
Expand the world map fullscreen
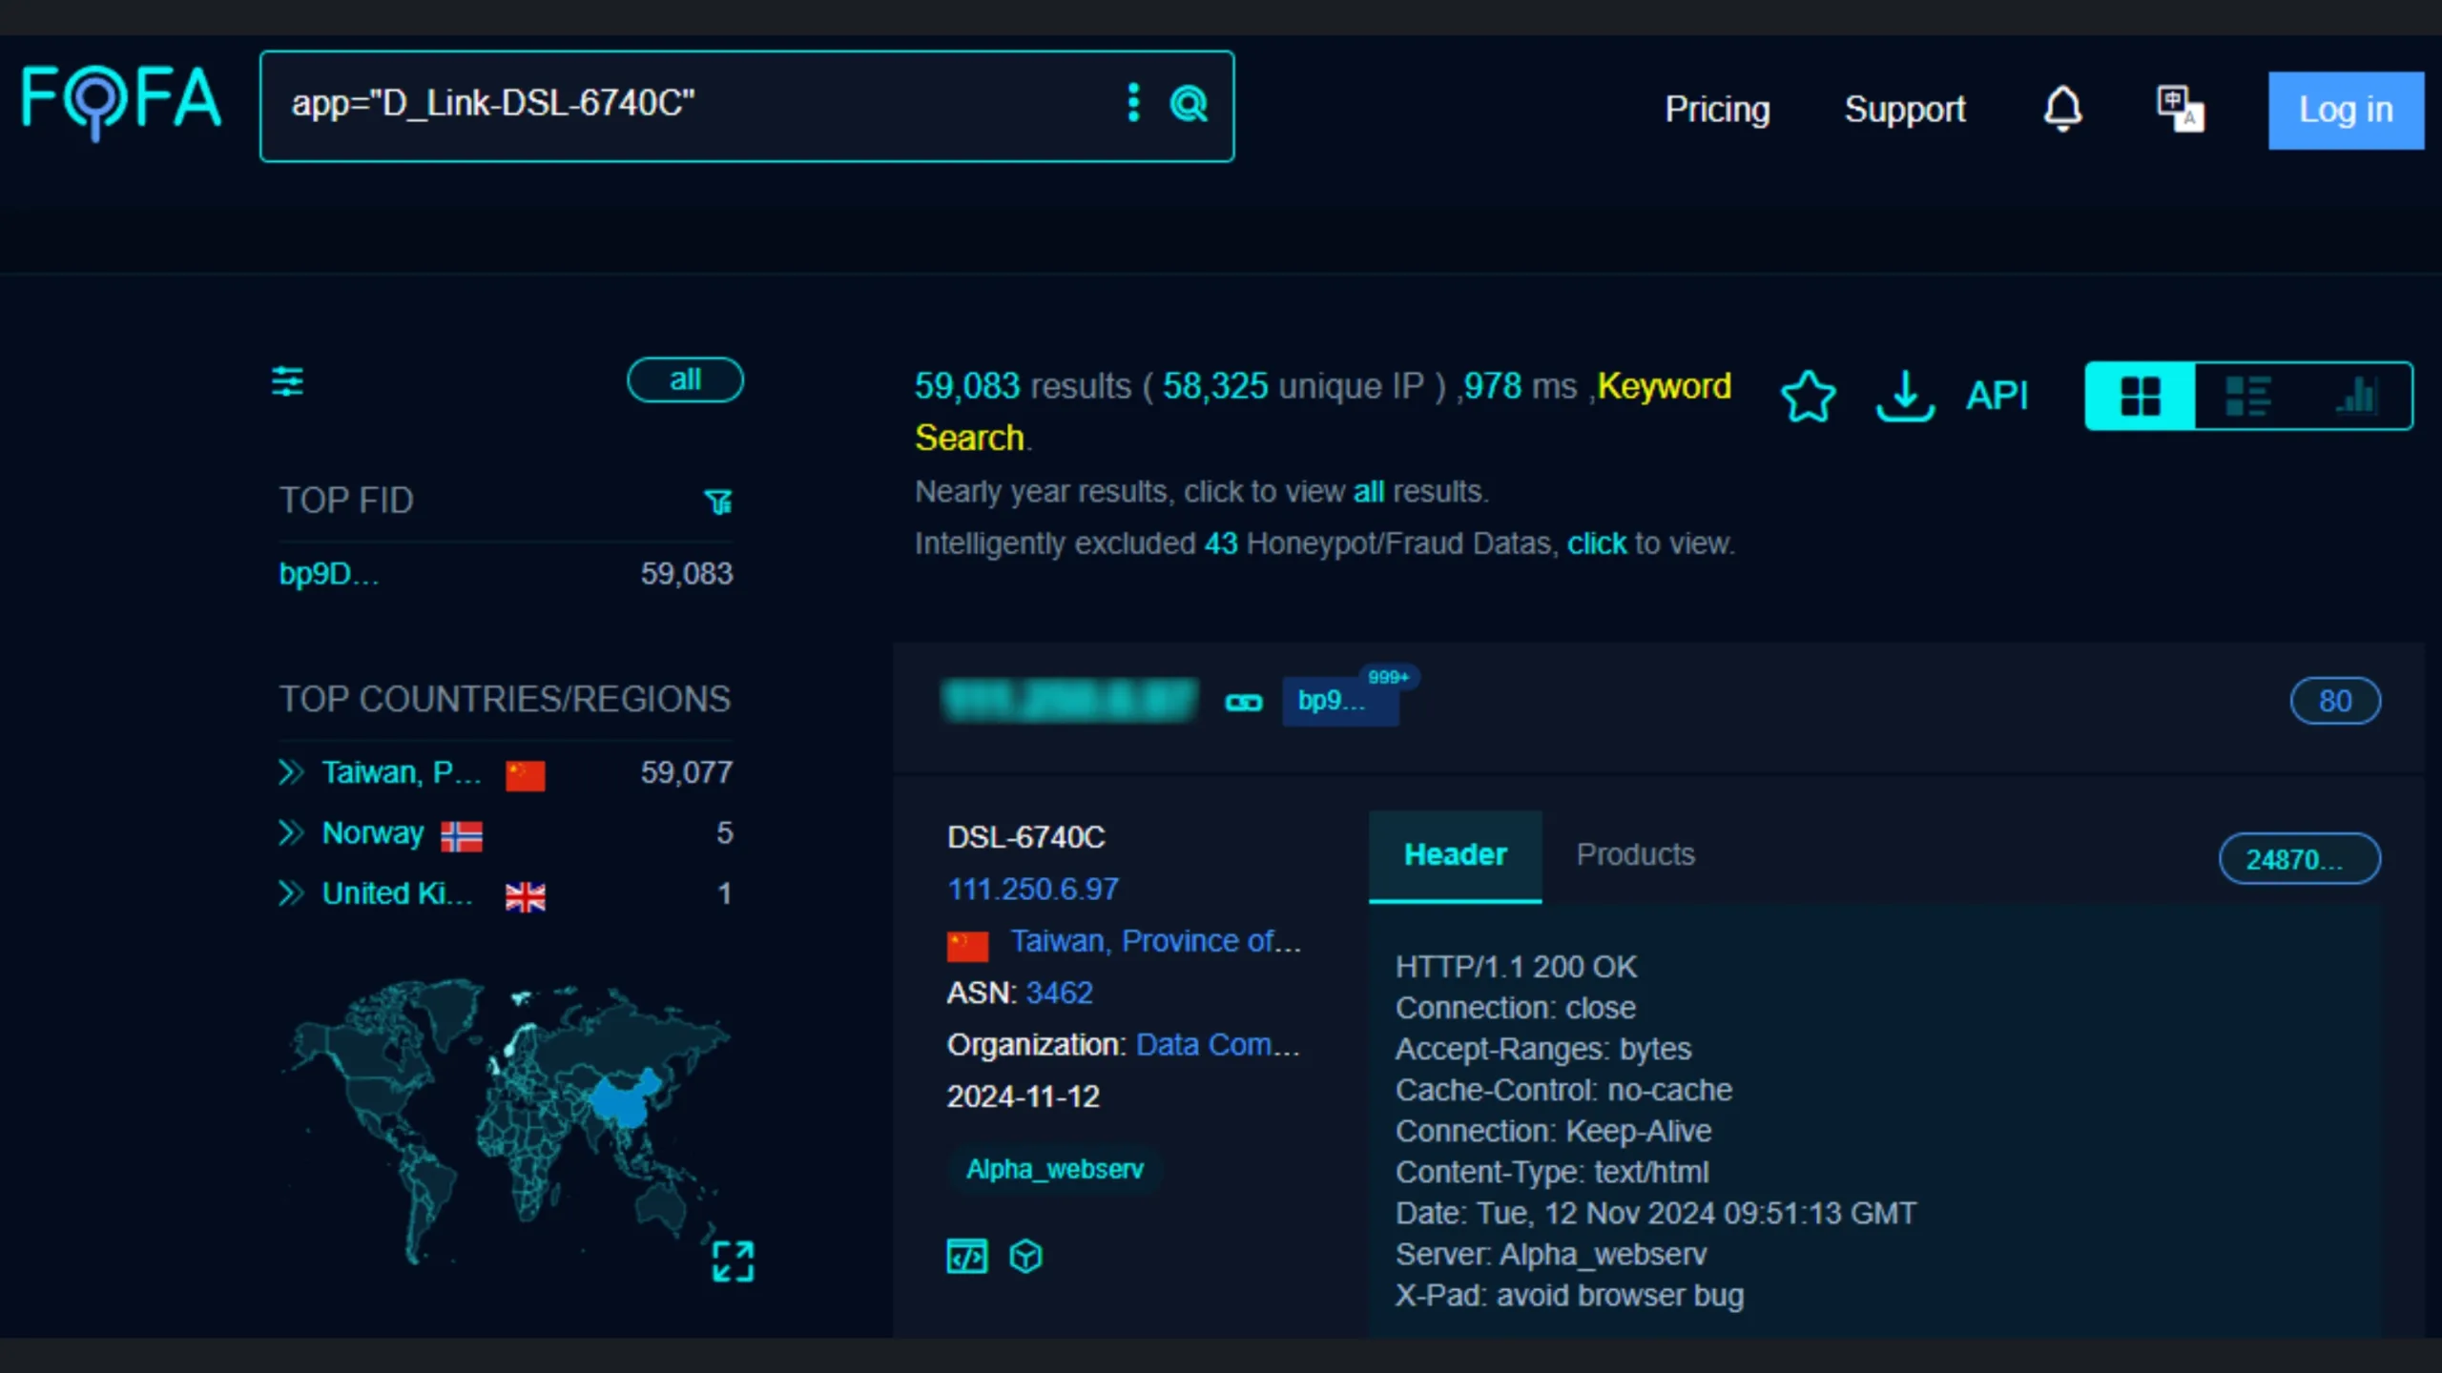(733, 1261)
